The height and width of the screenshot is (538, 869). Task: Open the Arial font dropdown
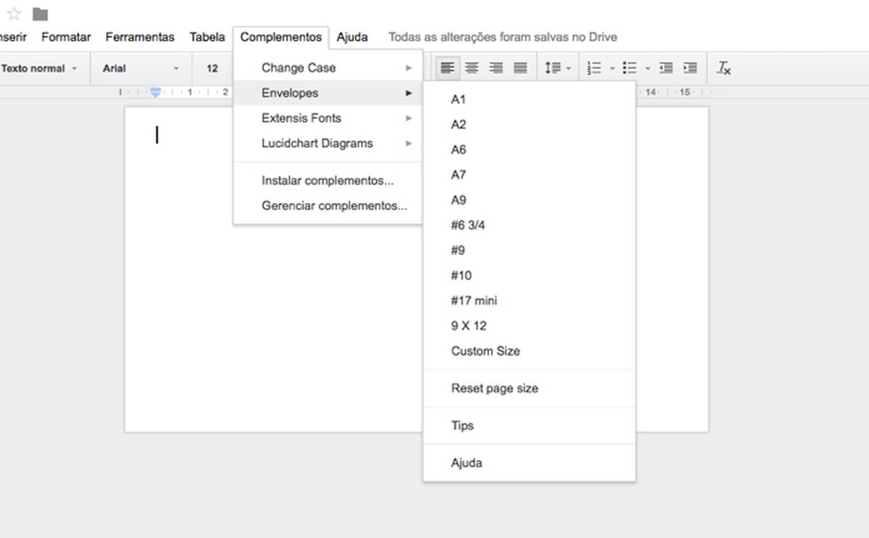[140, 68]
